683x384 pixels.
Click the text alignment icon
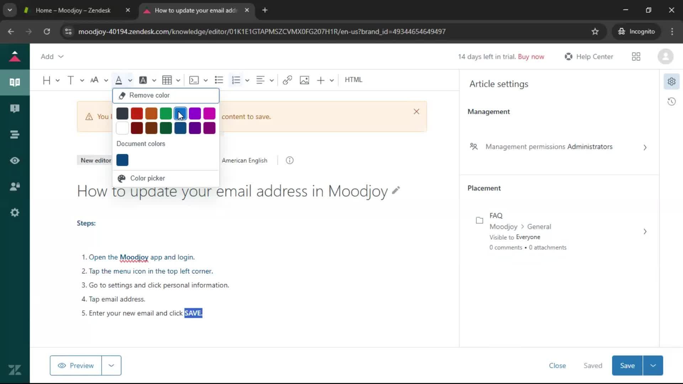tap(260, 80)
